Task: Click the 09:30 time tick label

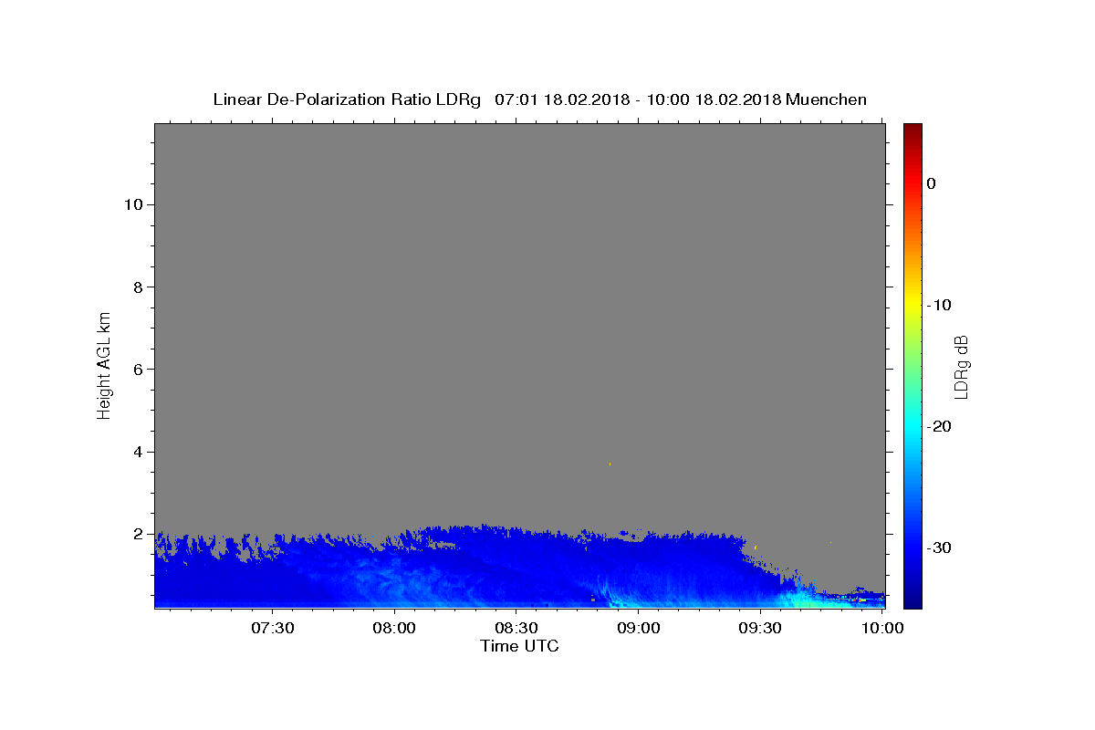Action: 760,629
